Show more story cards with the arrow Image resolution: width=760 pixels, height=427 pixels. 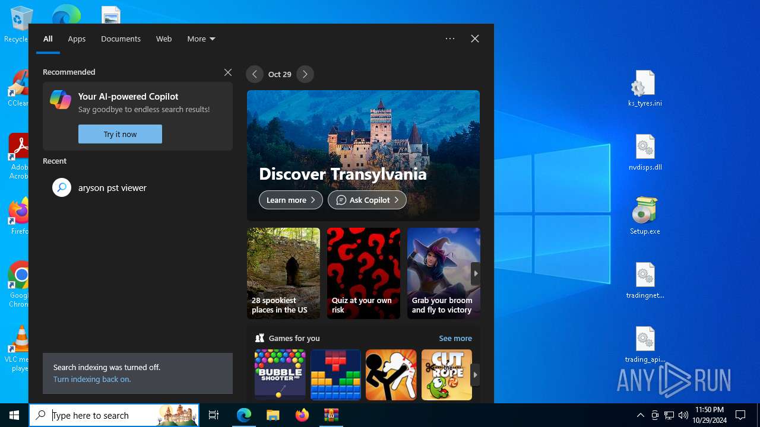[475, 273]
